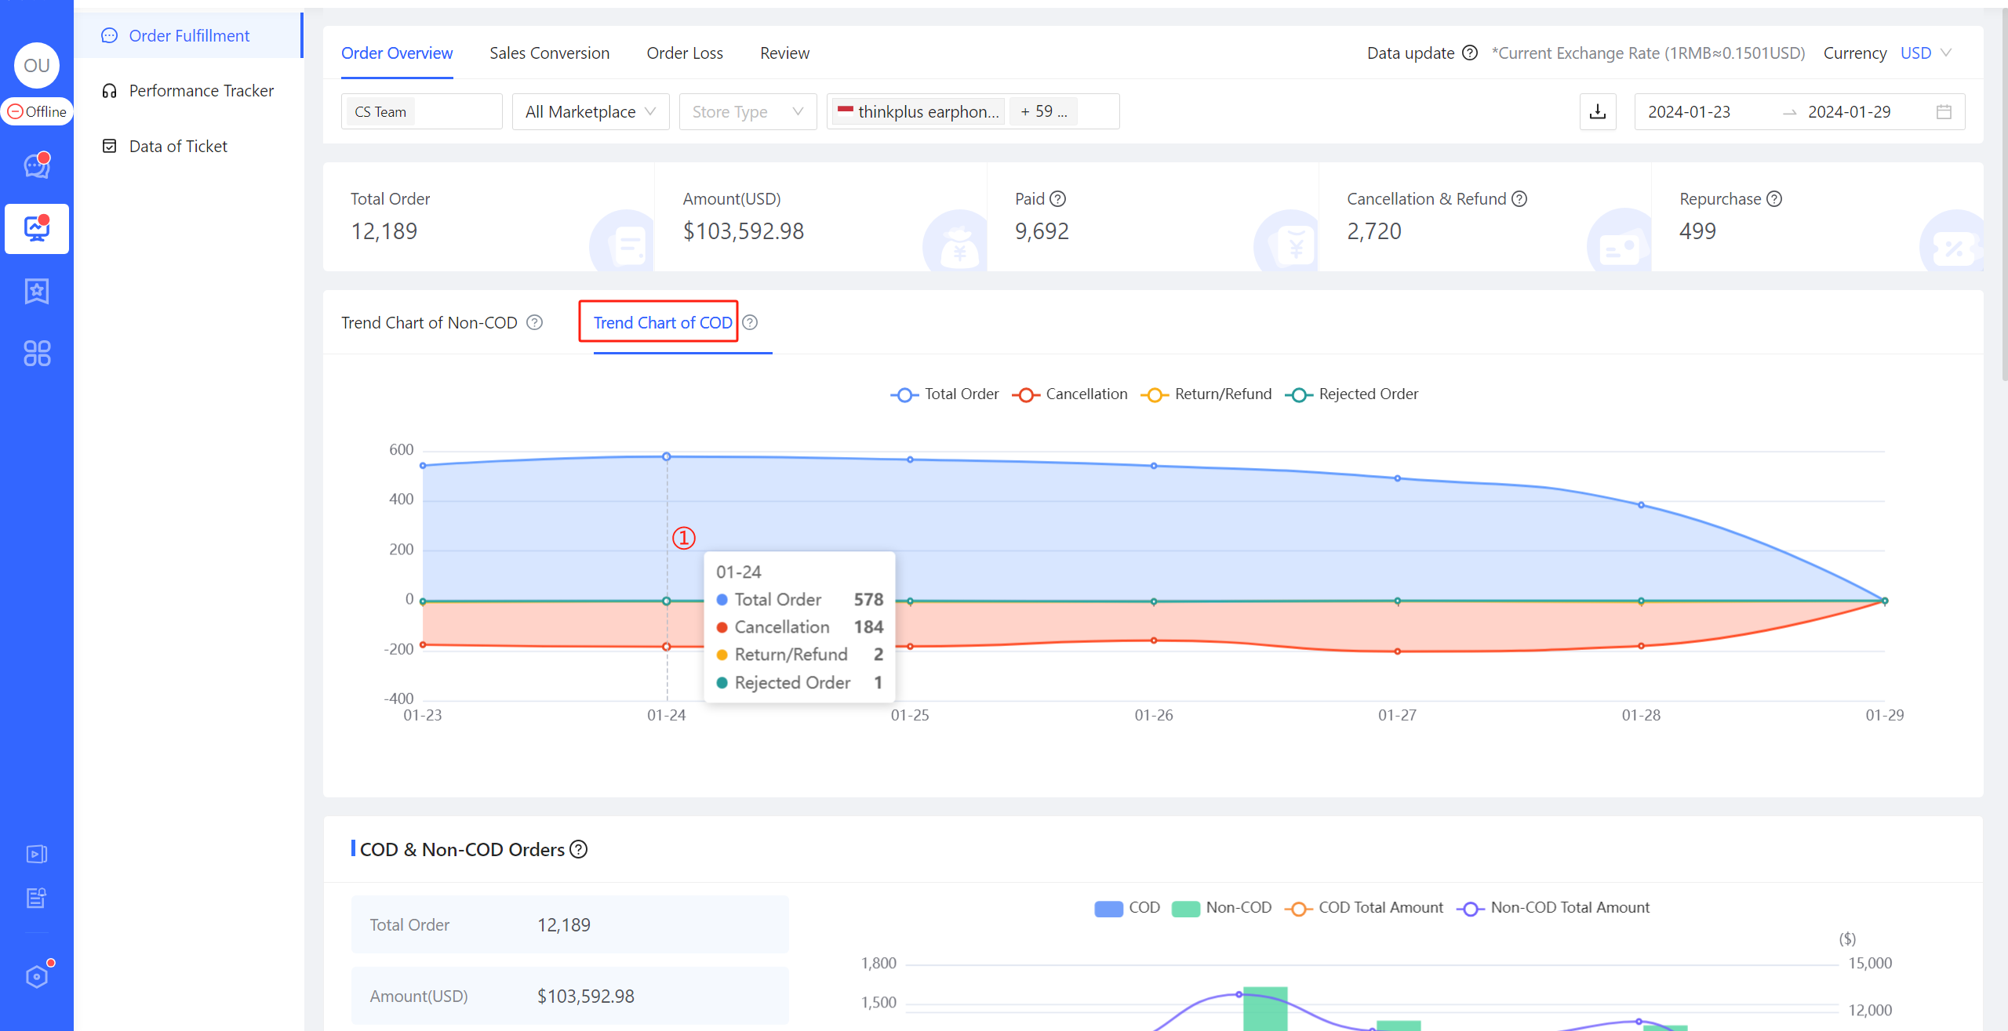Select Data of Ticket menu item
This screenshot has width=2008, height=1031.
[189, 147]
